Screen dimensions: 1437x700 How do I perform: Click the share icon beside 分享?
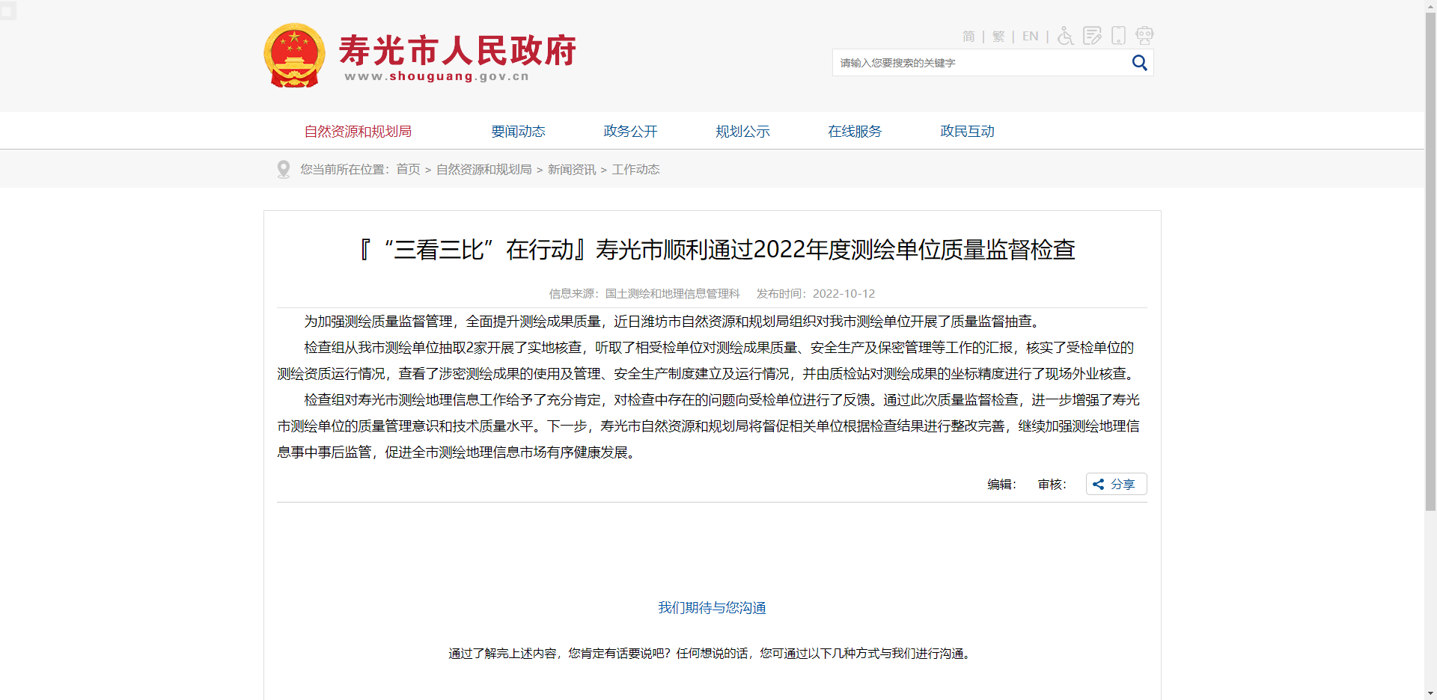point(1098,484)
